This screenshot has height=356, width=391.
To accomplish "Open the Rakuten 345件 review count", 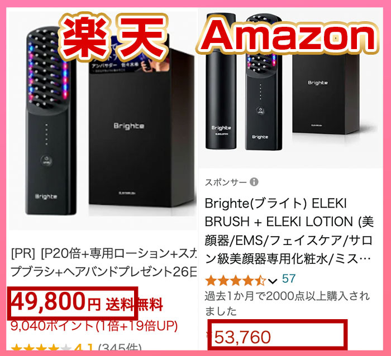I will click(120, 348).
